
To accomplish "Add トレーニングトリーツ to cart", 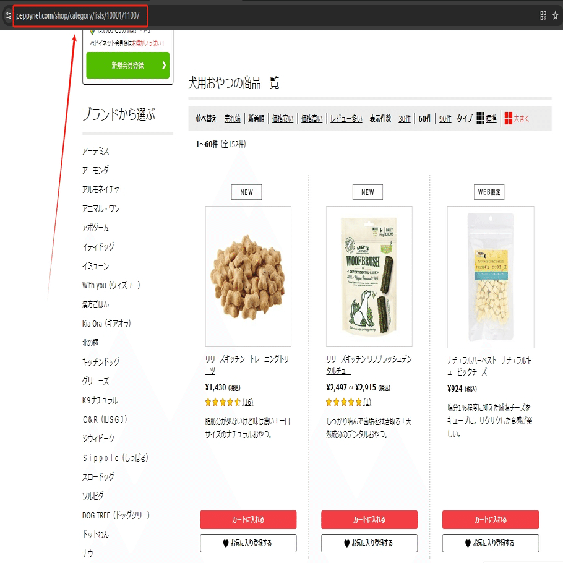I will tap(248, 520).
